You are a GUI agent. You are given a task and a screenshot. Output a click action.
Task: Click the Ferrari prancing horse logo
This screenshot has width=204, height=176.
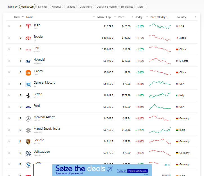coord(28,96)
